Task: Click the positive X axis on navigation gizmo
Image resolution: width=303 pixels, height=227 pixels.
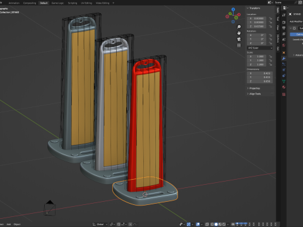Action: tap(239, 15)
